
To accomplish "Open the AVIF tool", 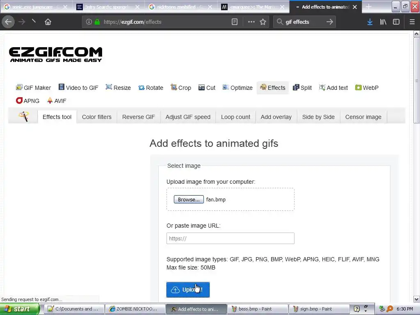I will click(57, 101).
